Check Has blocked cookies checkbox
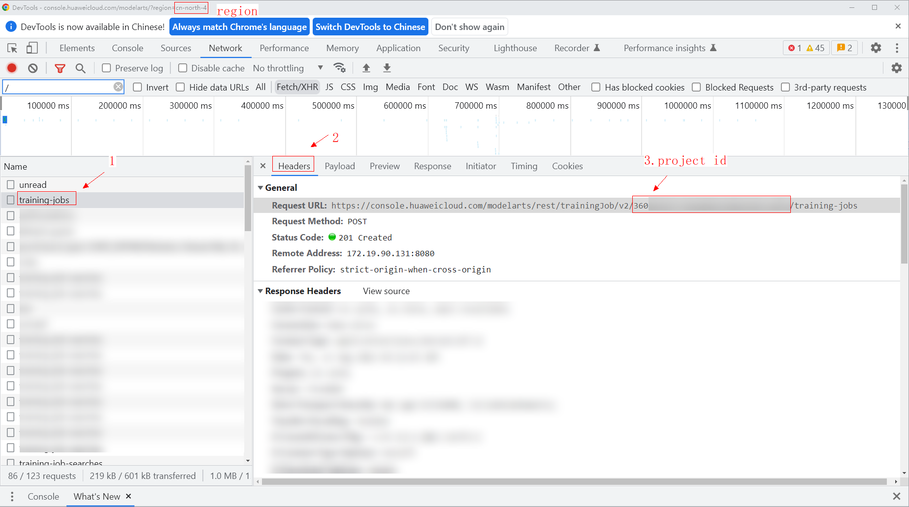This screenshot has width=909, height=507. tap(596, 87)
